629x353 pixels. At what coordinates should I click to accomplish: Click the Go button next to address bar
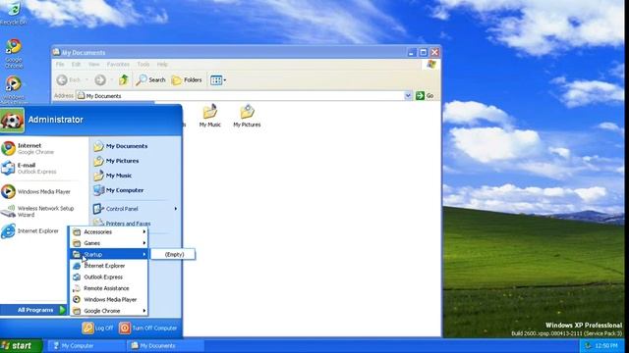(x=426, y=96)
